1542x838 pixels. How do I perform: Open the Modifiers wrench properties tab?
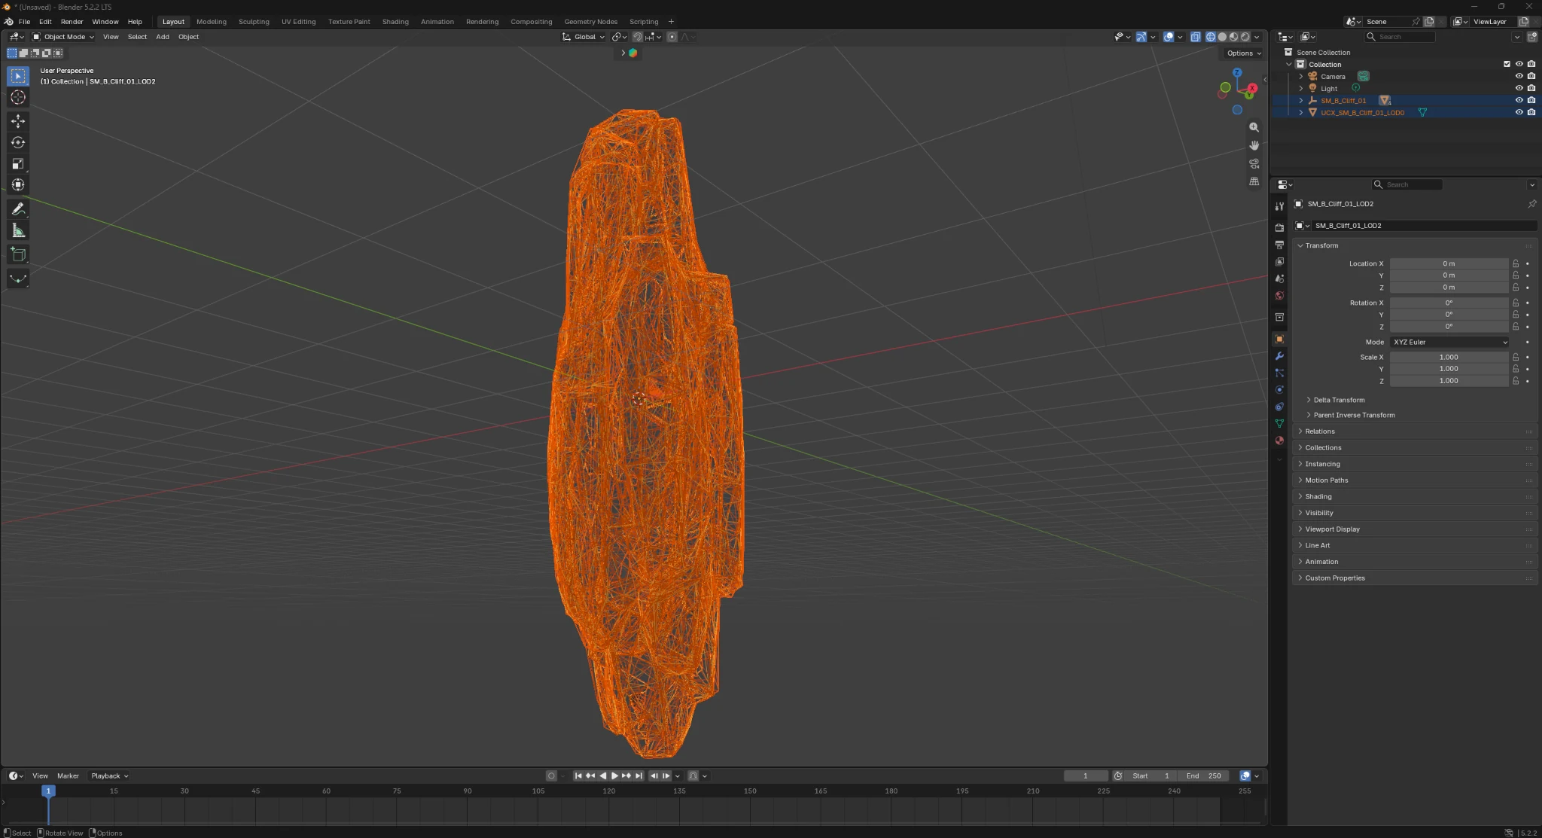(1279, 356)
